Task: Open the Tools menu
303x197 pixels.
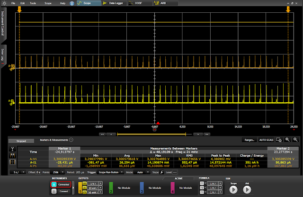Action: tap(33, 3)
